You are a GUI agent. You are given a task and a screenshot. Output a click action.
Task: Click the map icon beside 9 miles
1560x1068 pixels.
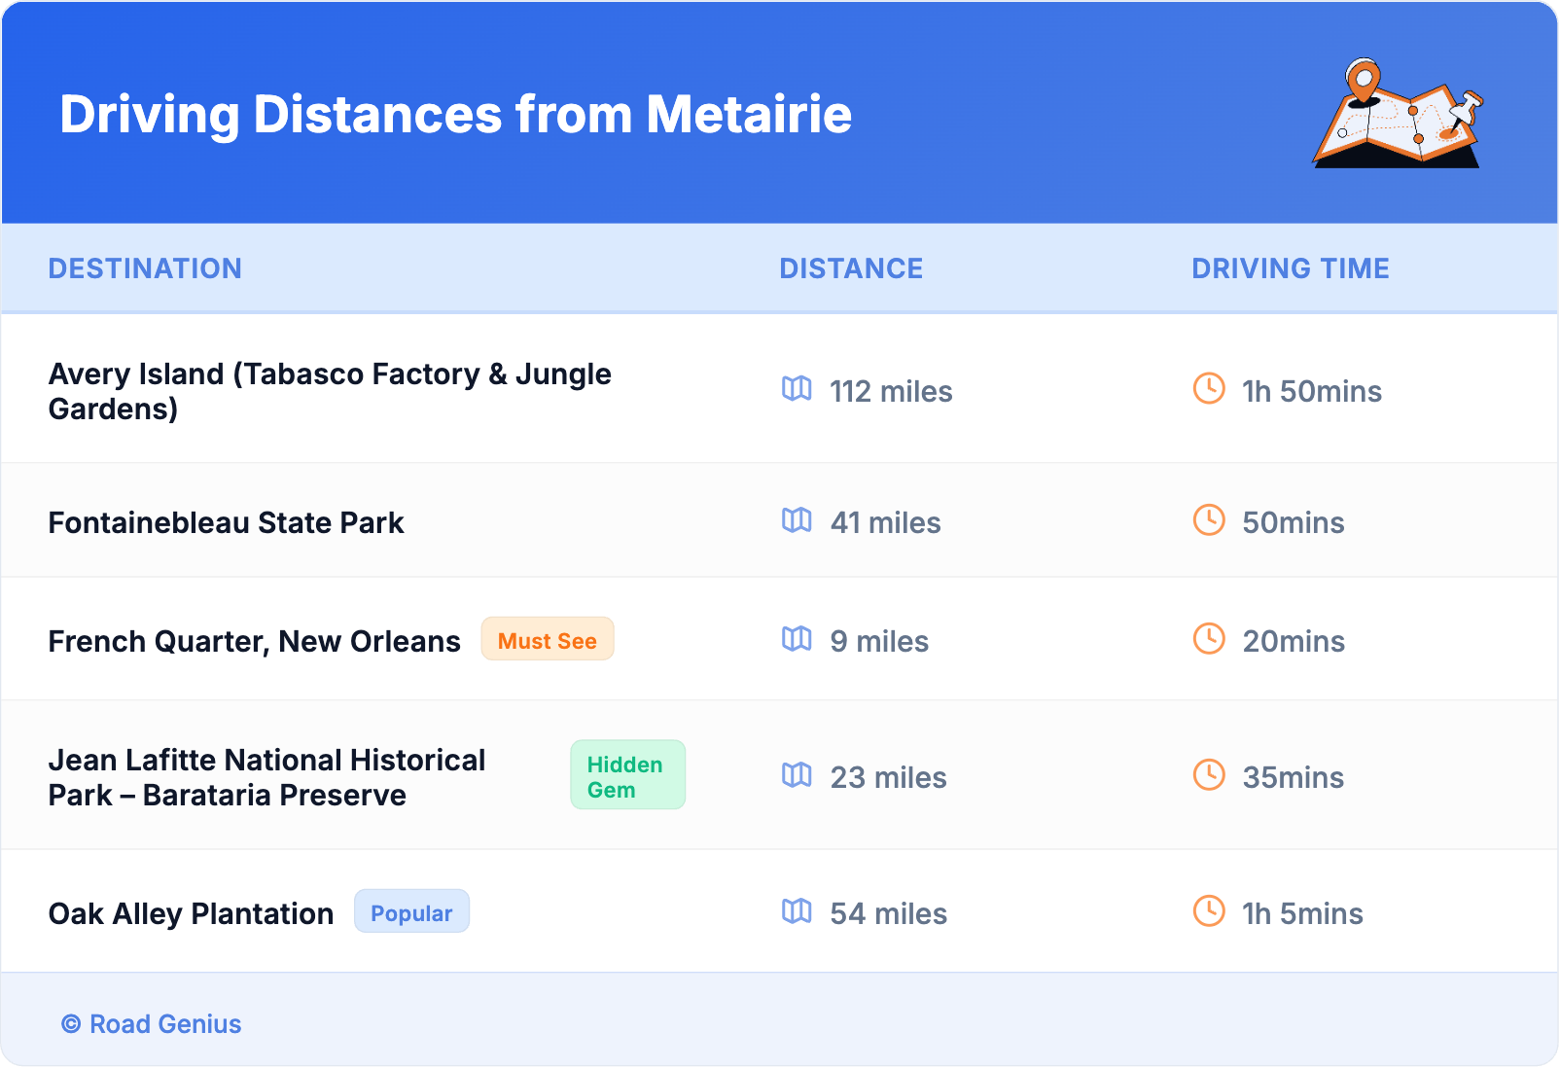point(797,639)
